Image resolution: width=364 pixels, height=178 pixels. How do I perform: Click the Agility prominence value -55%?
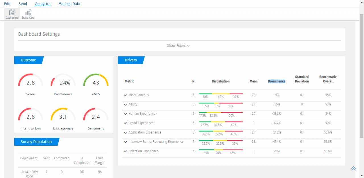[277, 104]
